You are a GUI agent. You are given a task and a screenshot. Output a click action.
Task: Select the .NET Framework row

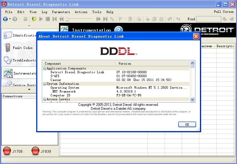click(x=116, y=91)
